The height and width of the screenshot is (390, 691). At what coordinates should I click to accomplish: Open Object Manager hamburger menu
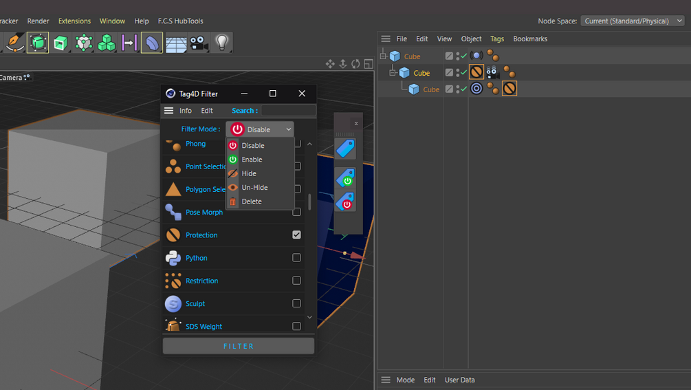(x=386, y=39)
